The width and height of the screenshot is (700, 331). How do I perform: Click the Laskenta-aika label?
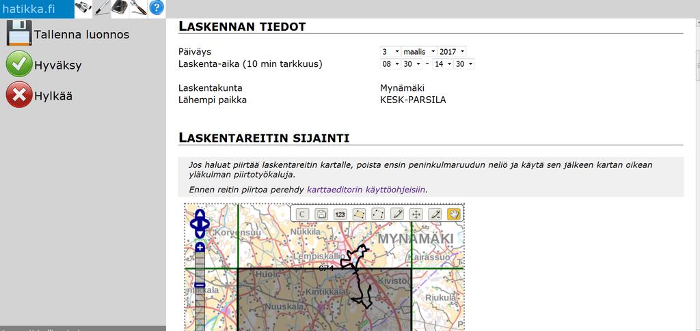250,64
